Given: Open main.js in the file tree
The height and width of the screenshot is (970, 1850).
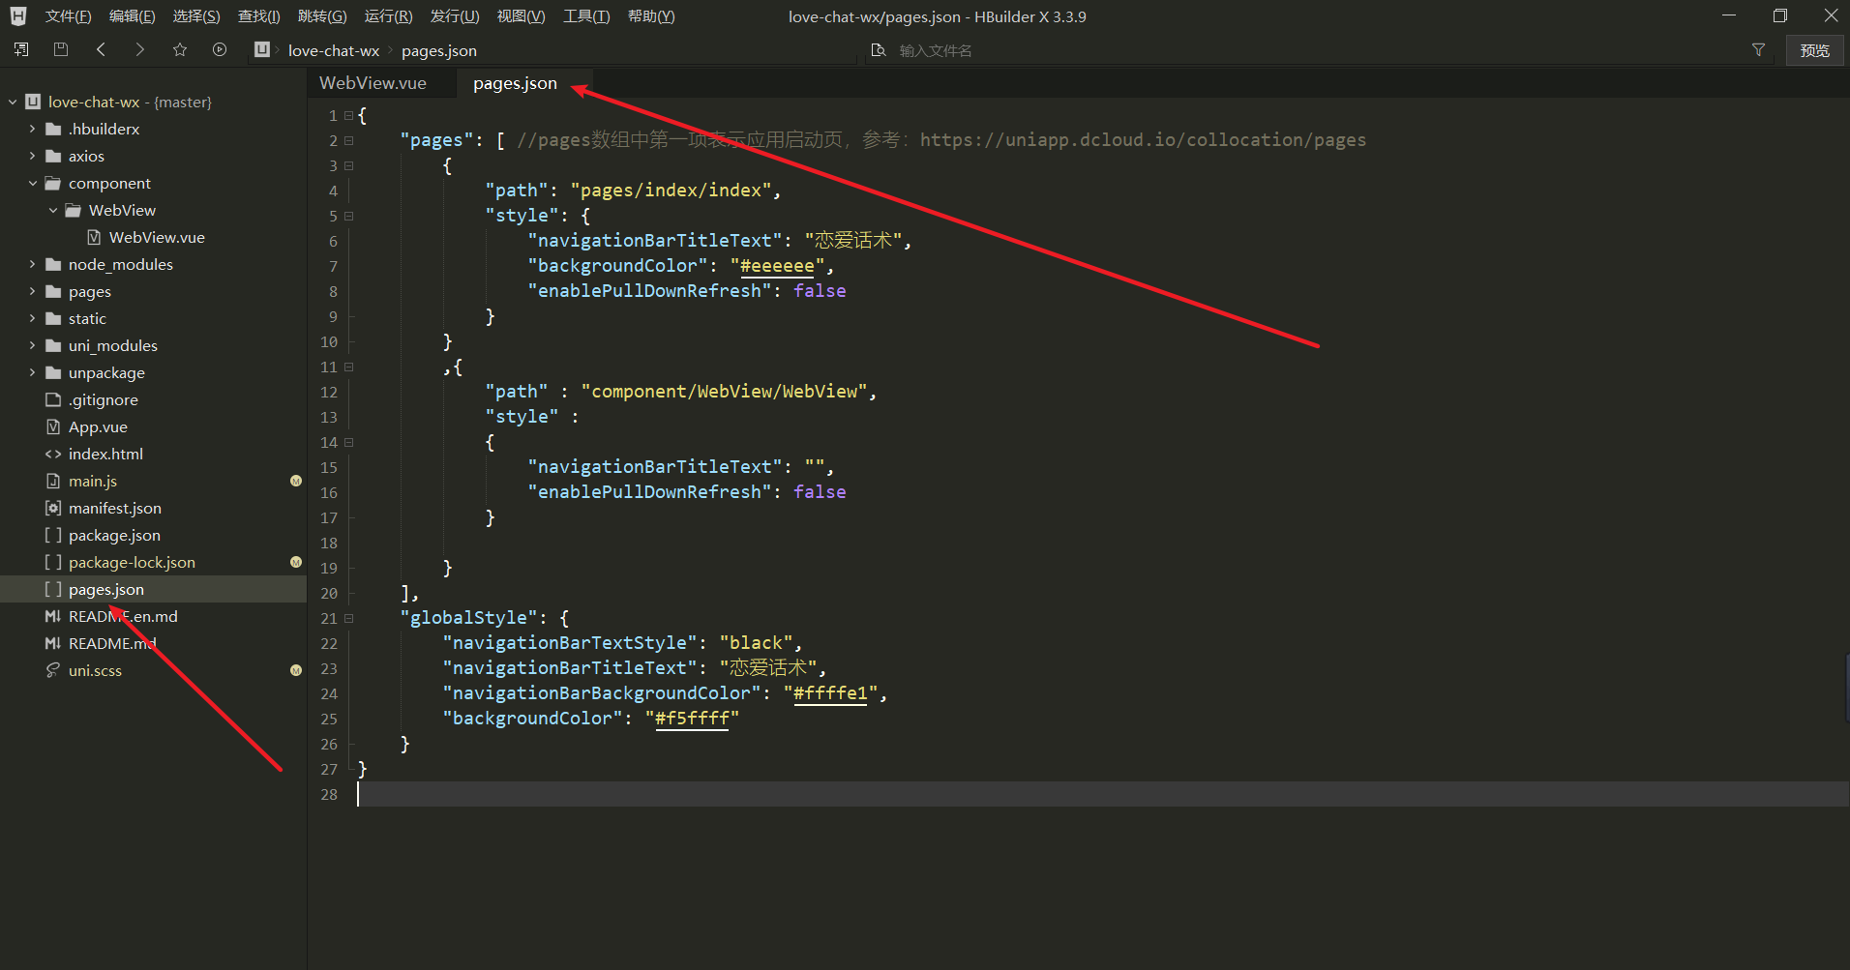Looking at the screenshot, I should coord(153,481).
